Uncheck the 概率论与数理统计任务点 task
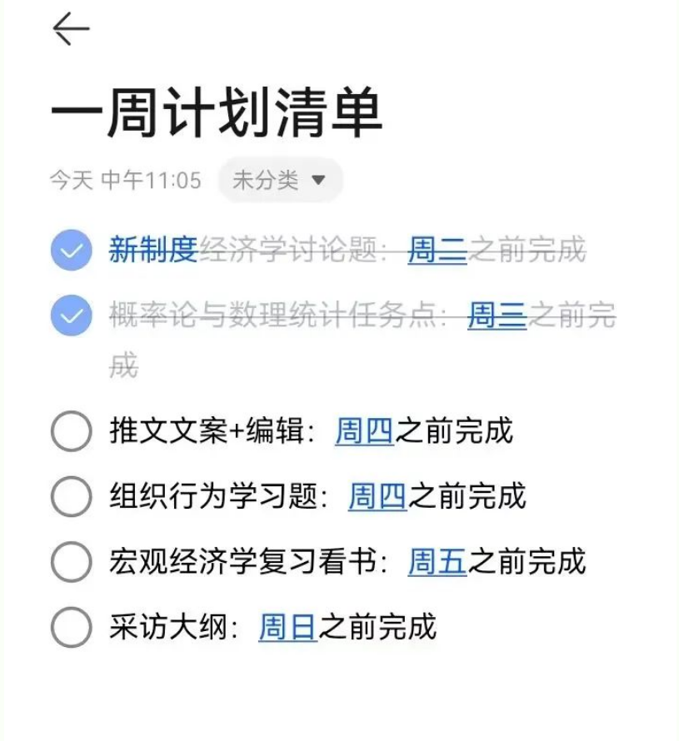Screen dimensions: 679x741 [71, 316]
